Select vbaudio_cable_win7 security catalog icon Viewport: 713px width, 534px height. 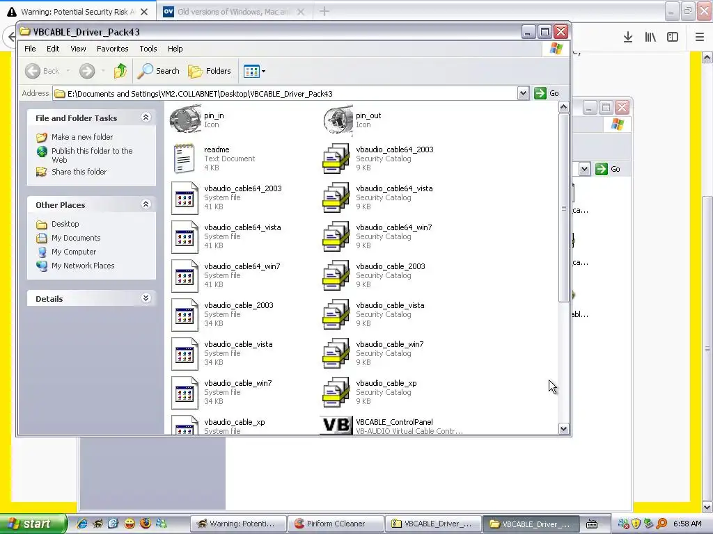[x=336, y=354]
